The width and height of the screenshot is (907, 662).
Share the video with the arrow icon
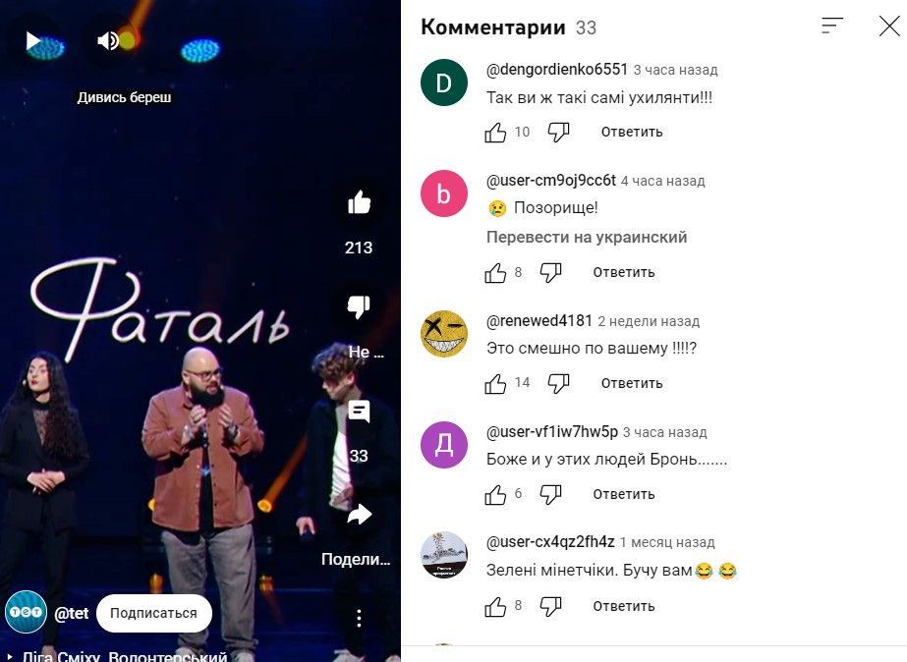[x=360, y=515]
